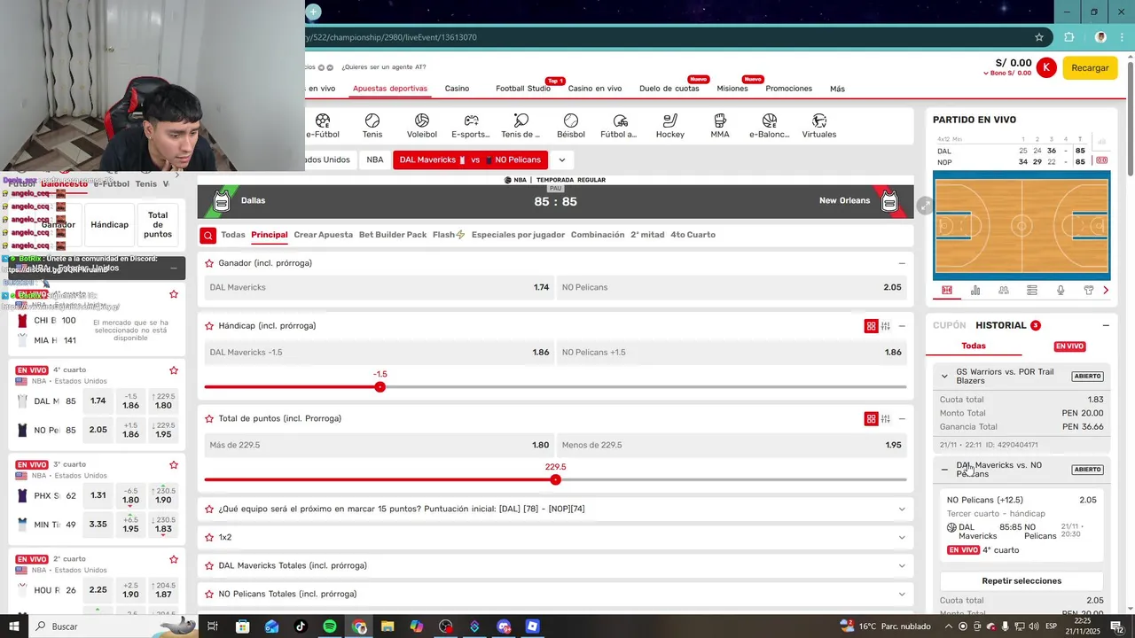Expand the 1x2 market row
This screenshot has width=1135, height=638.
click(x=902, y=537)
